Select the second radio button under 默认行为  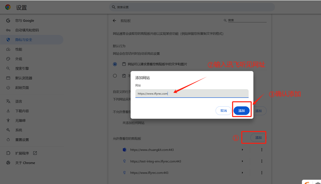[x=115, y=76]
